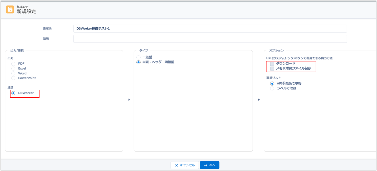Click the 説明 description input field

click(210, 39)
